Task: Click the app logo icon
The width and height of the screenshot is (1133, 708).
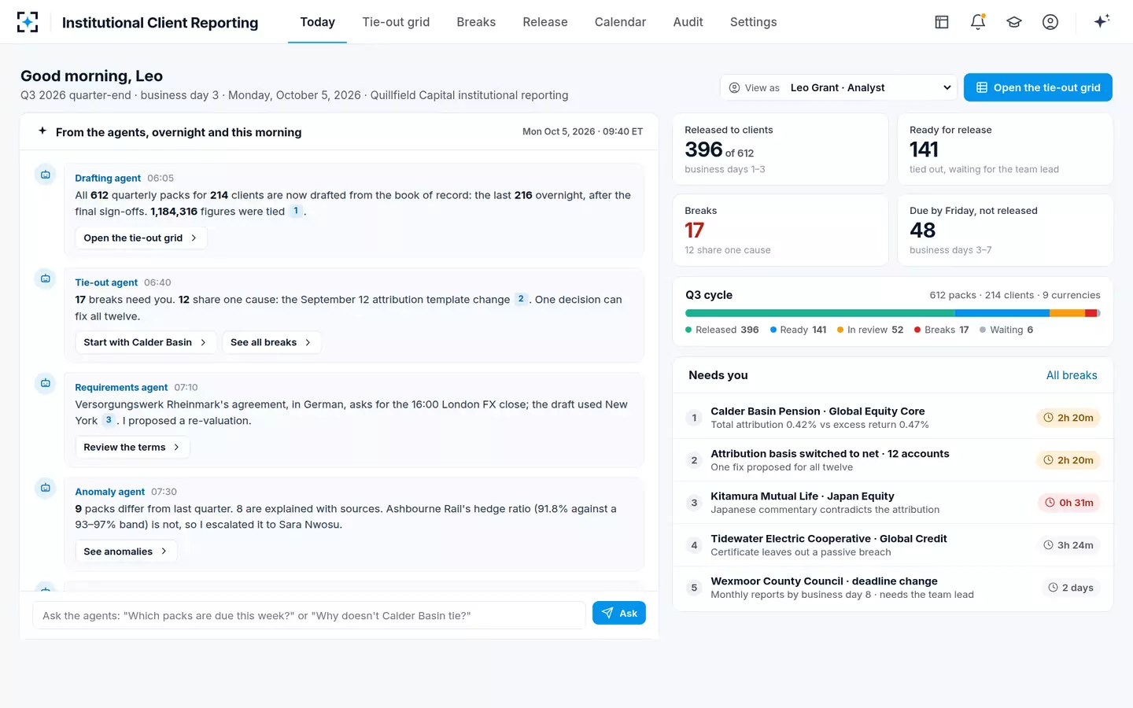Action: click(28, 22)
